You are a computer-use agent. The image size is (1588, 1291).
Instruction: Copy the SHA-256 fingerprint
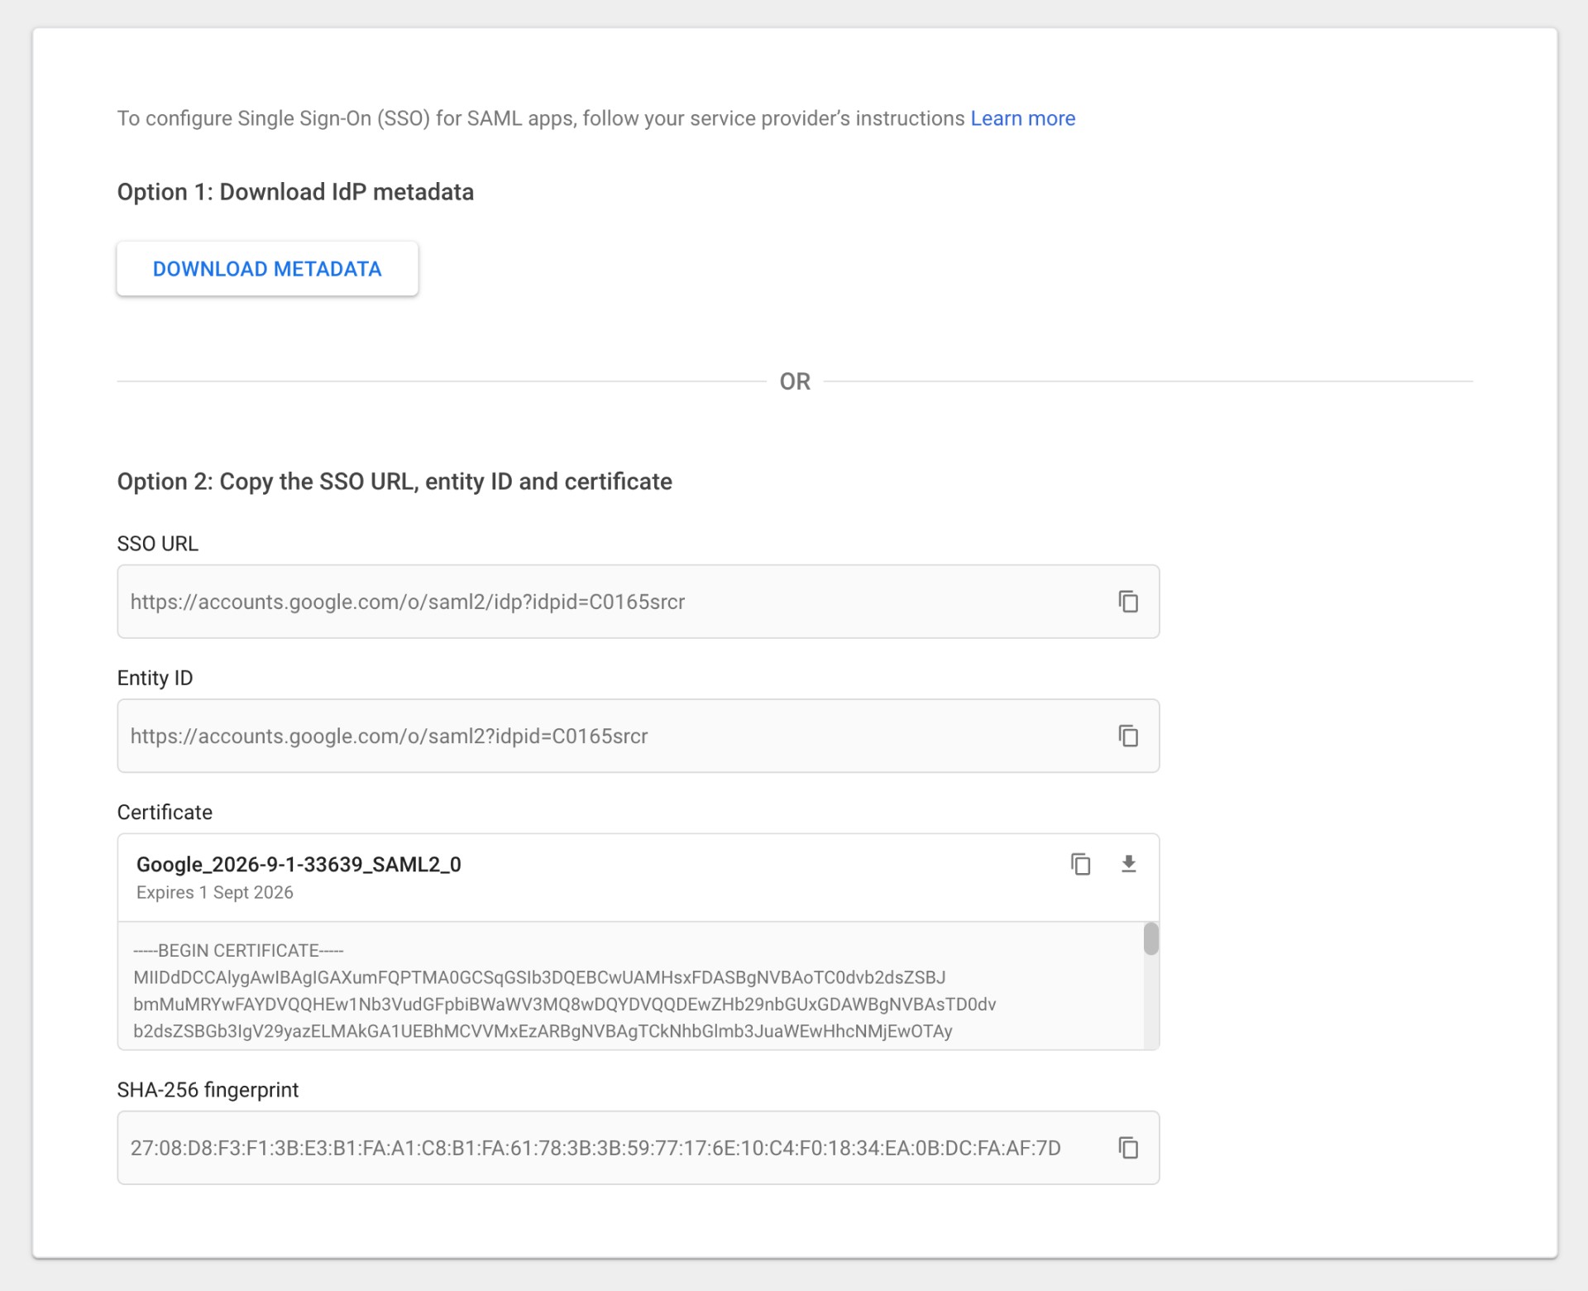(x=1129, y=1148)
